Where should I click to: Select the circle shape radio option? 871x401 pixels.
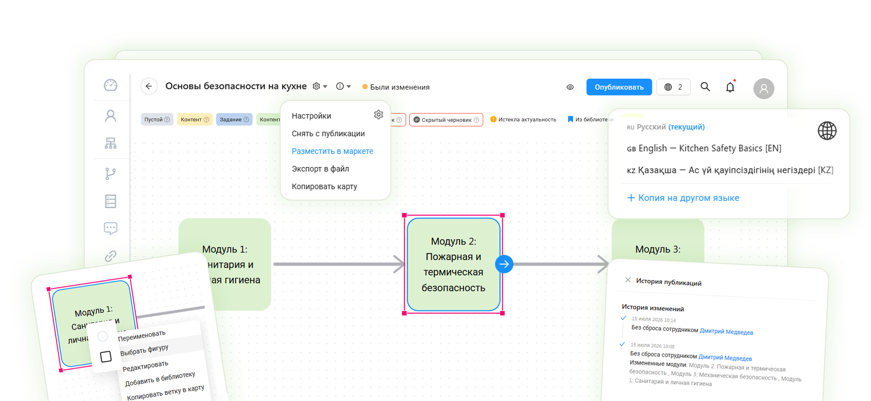click(x=102, y=336)
